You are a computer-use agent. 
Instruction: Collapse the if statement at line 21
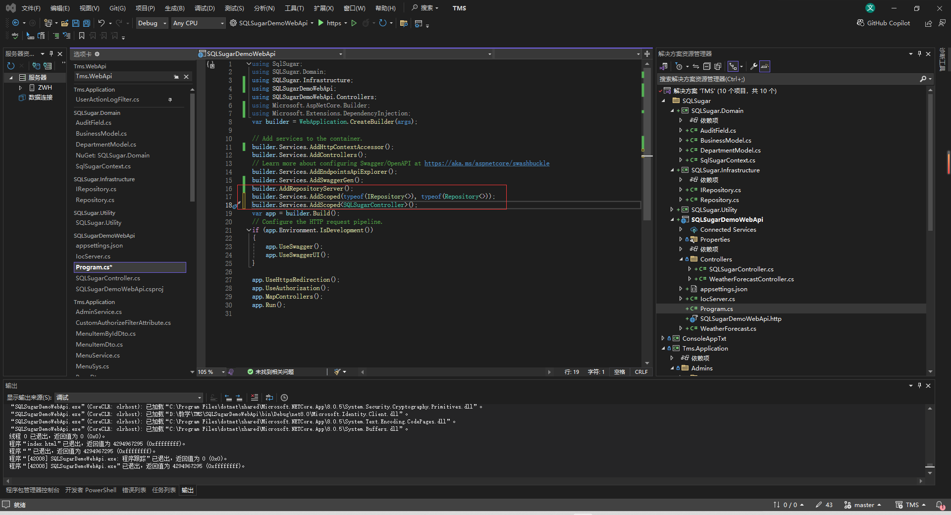[249, 230]
